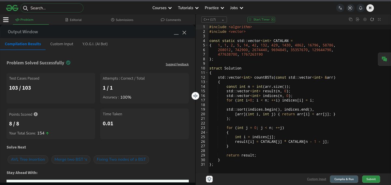Image resolution: width=391 pixels, height=185 pixels.
Task: Toggle the light/dark theme sun icon
Action: tap(350, 8)
